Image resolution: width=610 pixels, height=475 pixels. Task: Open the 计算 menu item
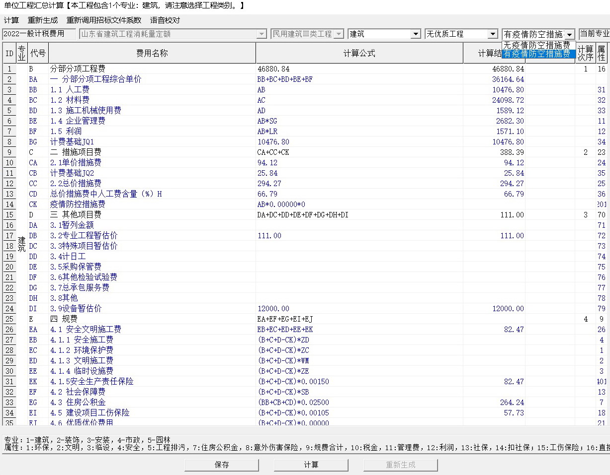point(11,20)
